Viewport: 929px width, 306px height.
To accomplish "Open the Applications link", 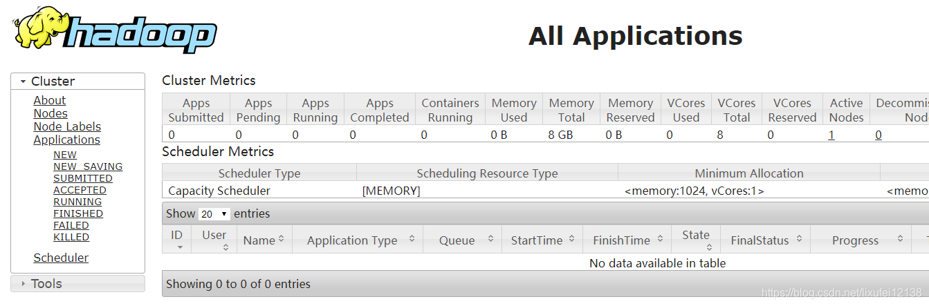I will (x=66, y=140).
